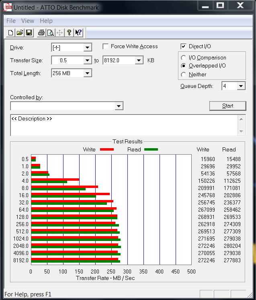Click the yellow question mark About icon
Screen dimensions: 256x300
coord(69,33)
